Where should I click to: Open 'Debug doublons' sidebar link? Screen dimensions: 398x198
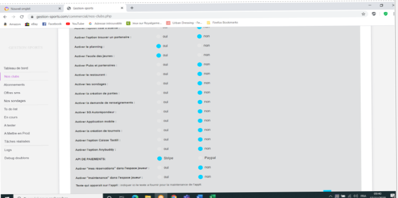16,158
